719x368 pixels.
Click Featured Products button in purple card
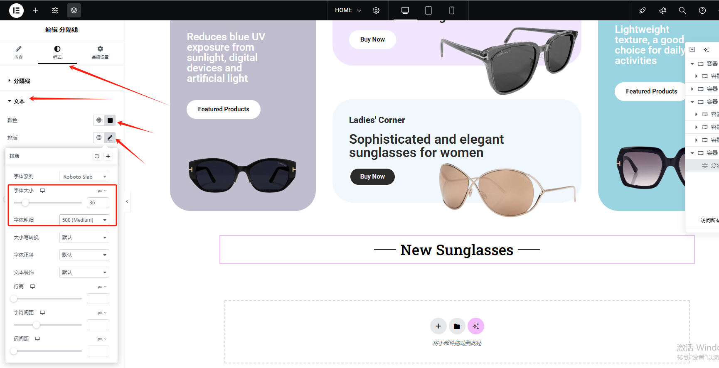pyautogui.click(x=224, y=109)
